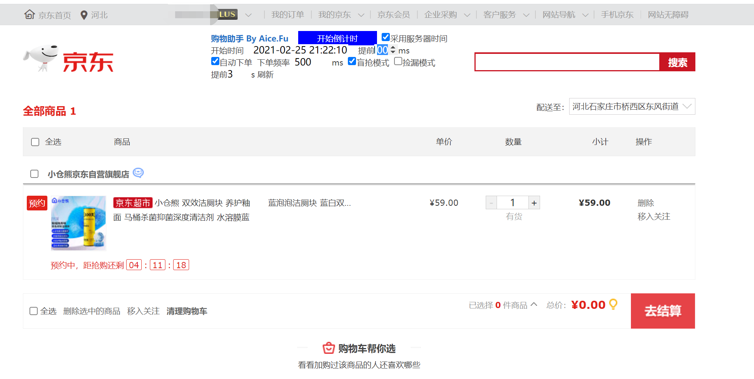Click the quantity input showing 1

coord(513,203)
